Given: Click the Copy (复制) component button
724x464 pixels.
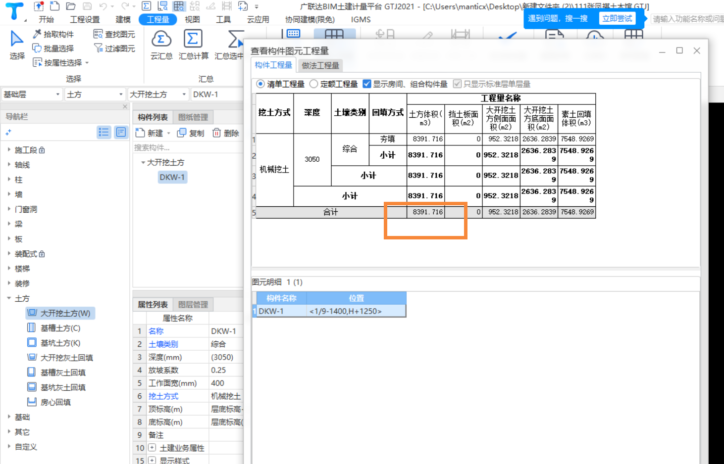Looking at the screenshot, I should [191, 133].
